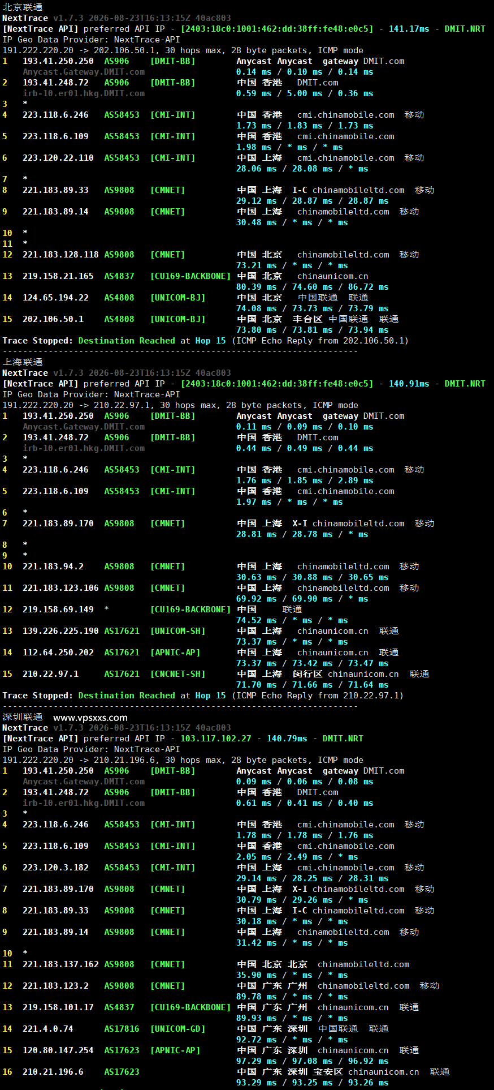The height and width of the screenshot is (1090, 494).
Task: Select hop IP 221.183.123.2
Action: point(55,986)
